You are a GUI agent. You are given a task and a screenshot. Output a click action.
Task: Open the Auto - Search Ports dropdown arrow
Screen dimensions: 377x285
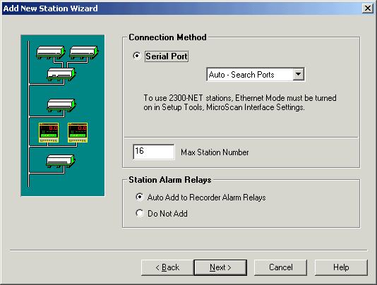[x=299, y=74]
